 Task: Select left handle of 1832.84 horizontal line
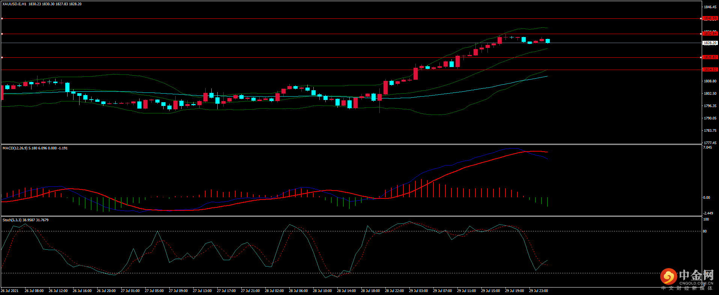click(x=2, y=34)
